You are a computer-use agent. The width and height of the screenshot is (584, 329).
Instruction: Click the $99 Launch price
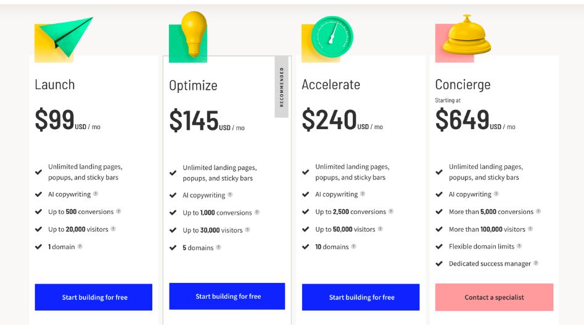click(54, 120)
